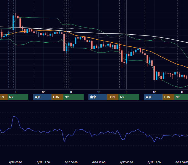188x165 pixels.
Task: Click hour label 12 above 6/26 12:00
Action: click(x=99, y=92)
